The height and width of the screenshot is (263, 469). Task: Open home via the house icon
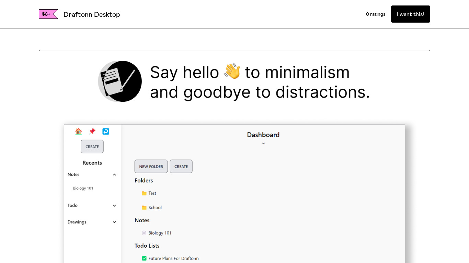(x=79, y=131)
